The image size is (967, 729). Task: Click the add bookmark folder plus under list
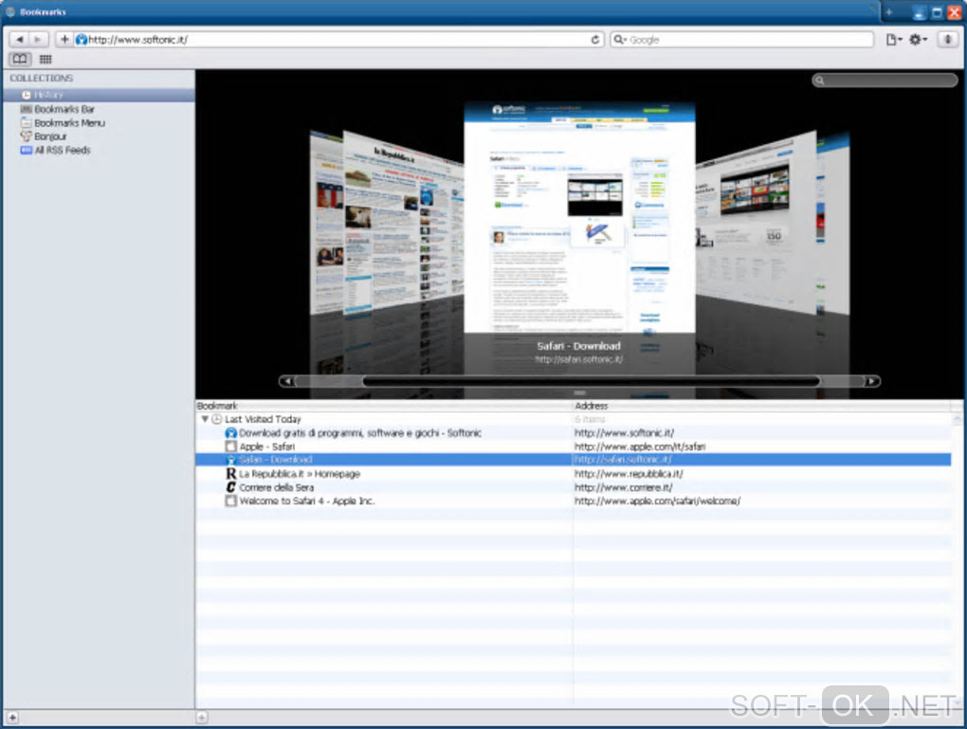202,718
